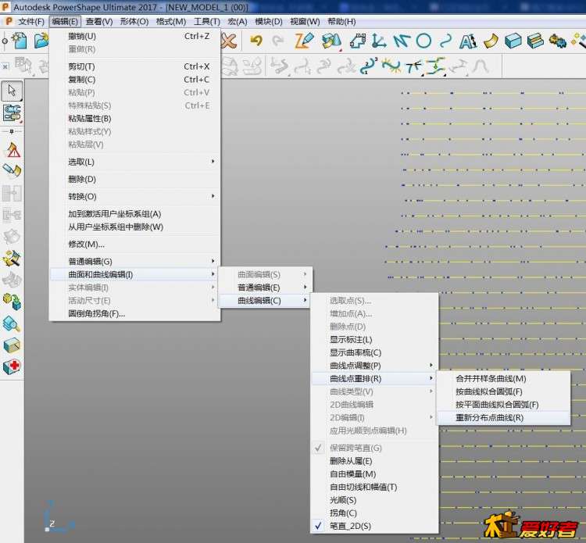This screenshot has width=586, height=543.
Task: Choose 重新分布点曲线(R) menu entry
Action: click(503, 417)
